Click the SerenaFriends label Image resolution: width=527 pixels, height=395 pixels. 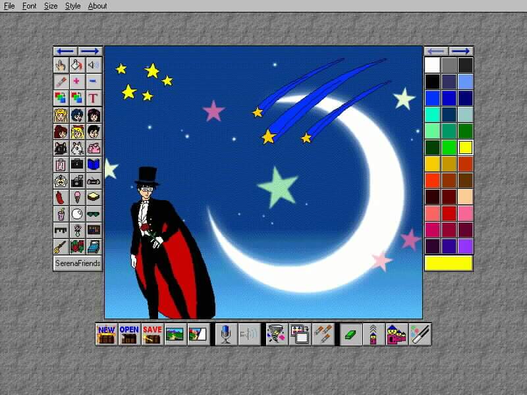coord(78,263)
